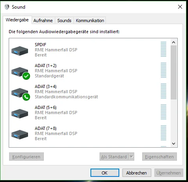Select the 'SPDIF' device name

(x=41, y=45)
